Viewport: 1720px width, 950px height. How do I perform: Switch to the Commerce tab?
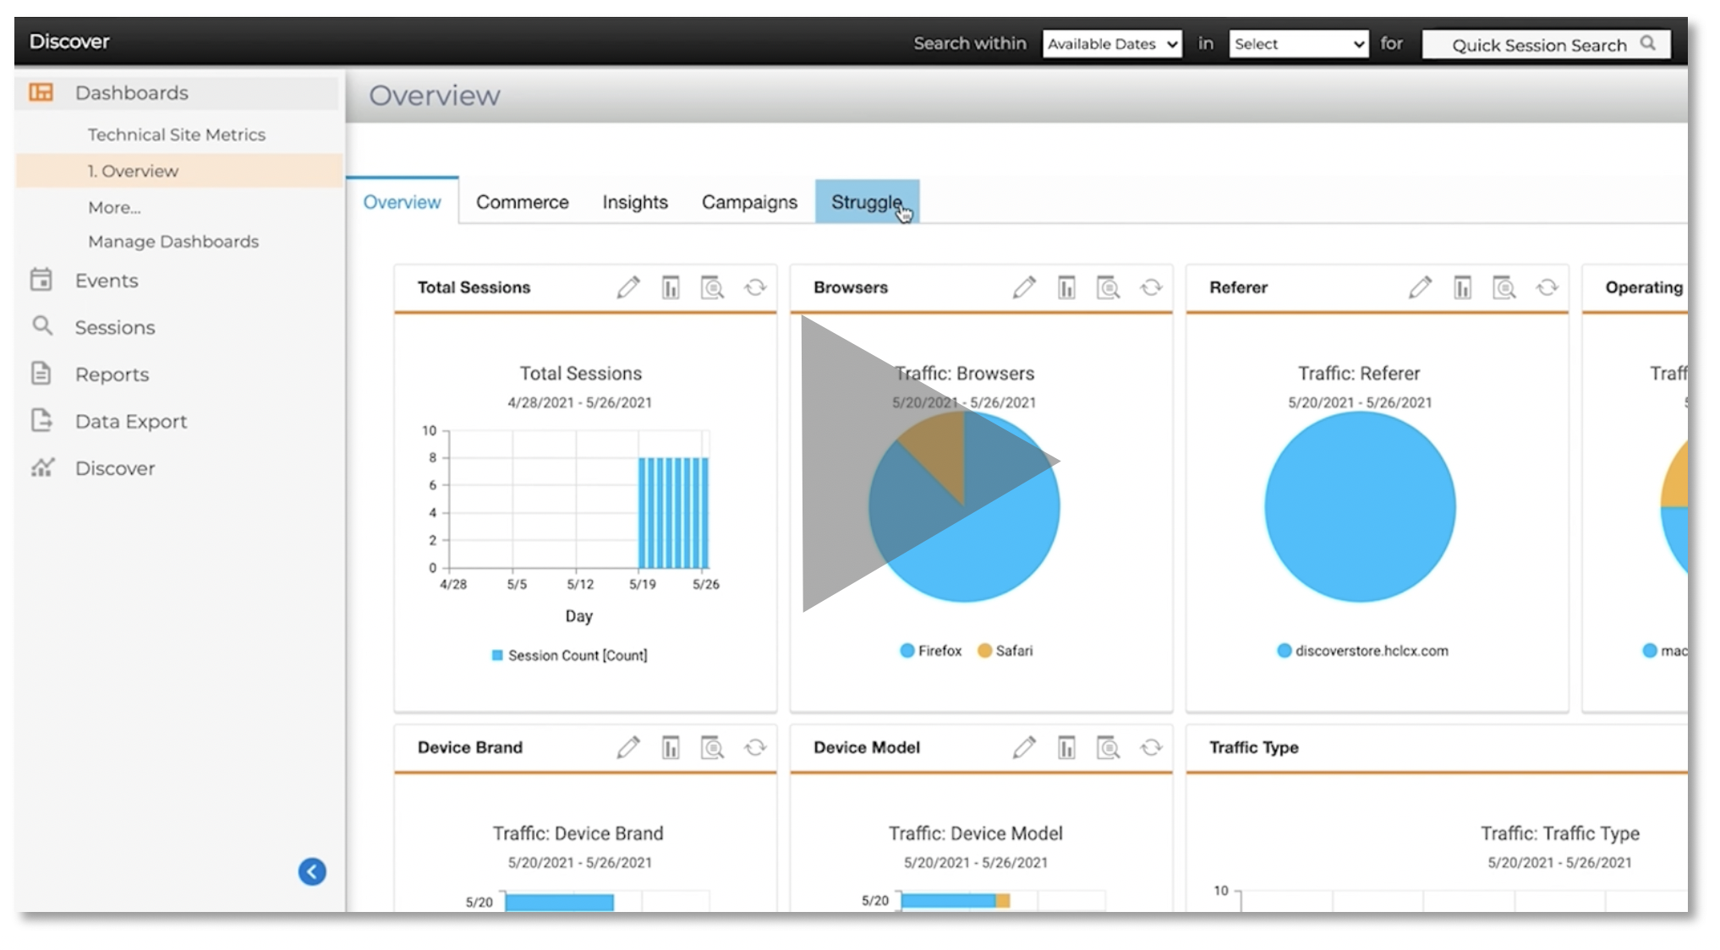[522, 202]
